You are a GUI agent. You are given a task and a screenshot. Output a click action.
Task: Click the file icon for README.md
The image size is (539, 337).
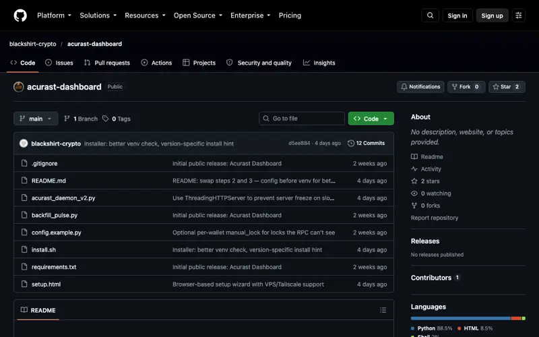24,180
